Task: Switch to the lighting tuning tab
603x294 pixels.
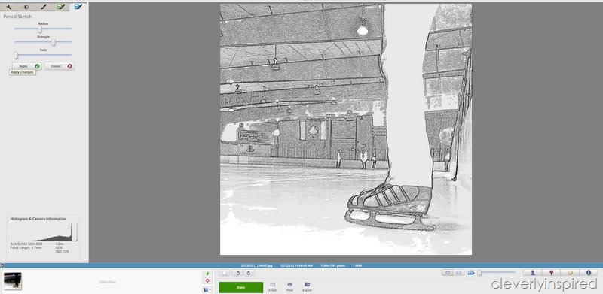Action: click(26, 7)
